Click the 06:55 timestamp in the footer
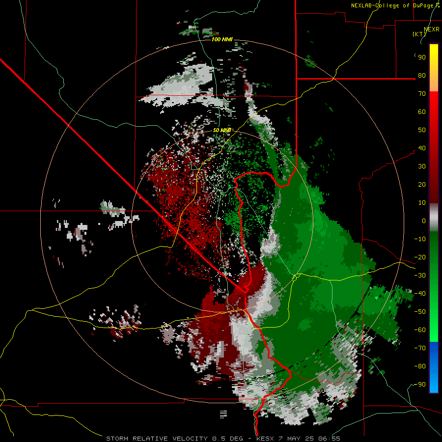Image resolution: width=442 pixels, height=442 pixels. 329,439
